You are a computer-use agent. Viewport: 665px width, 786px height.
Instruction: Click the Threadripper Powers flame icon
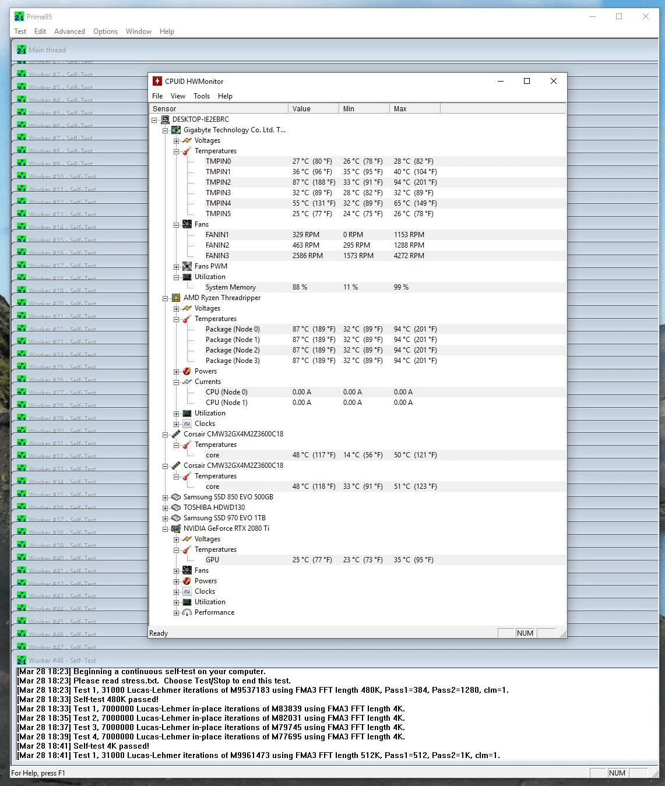[187, 371]
